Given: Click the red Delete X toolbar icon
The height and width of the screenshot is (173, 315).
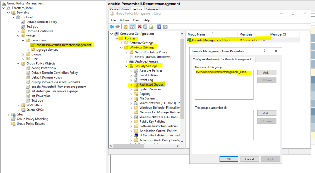Looking at the screenshot, I should (x=139, y=26).
